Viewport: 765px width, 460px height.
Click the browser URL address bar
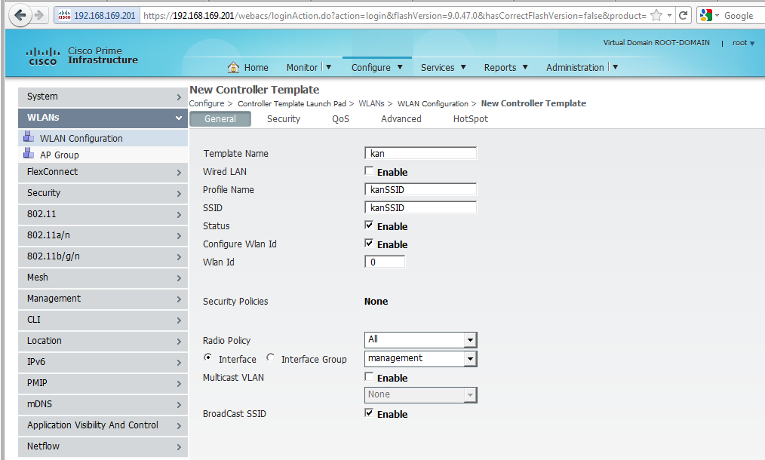coord(395,16)
